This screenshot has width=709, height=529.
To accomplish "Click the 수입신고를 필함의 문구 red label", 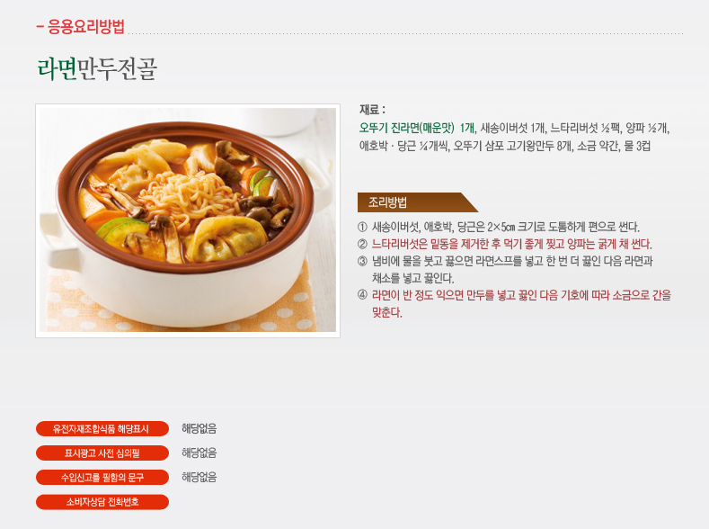I will pos(102,478).
